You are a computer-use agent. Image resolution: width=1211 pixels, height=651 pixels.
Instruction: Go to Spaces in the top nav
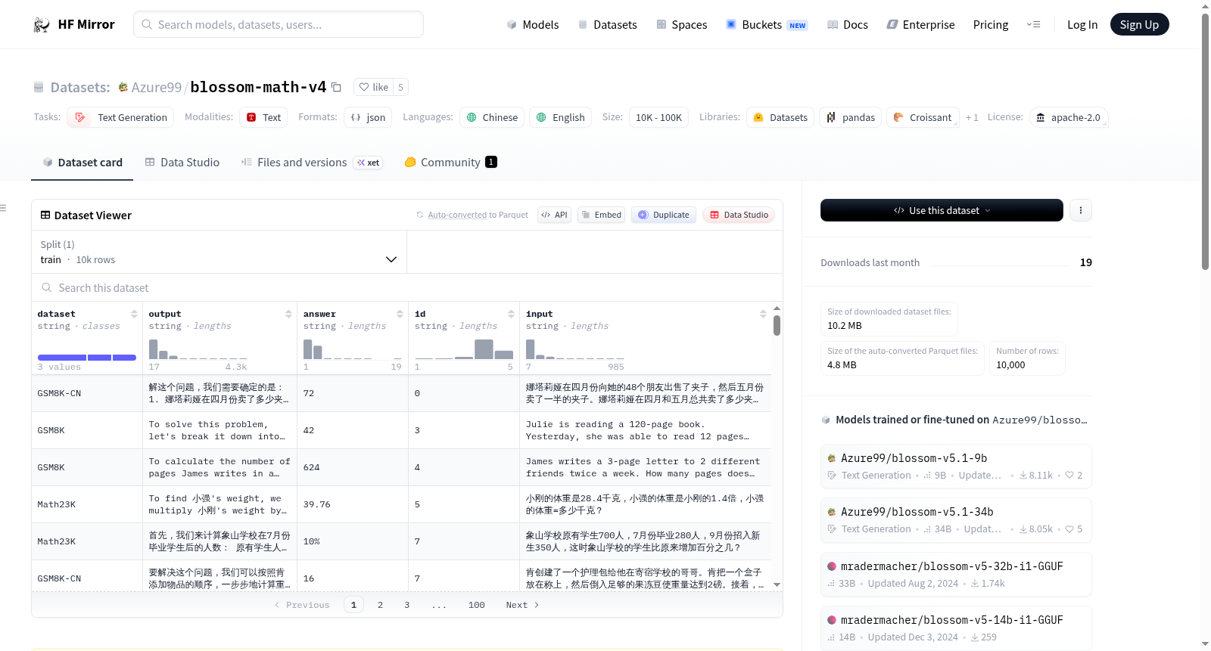click(x=681, y=25)
